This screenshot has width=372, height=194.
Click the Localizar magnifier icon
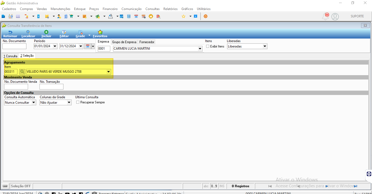(28, 32)
